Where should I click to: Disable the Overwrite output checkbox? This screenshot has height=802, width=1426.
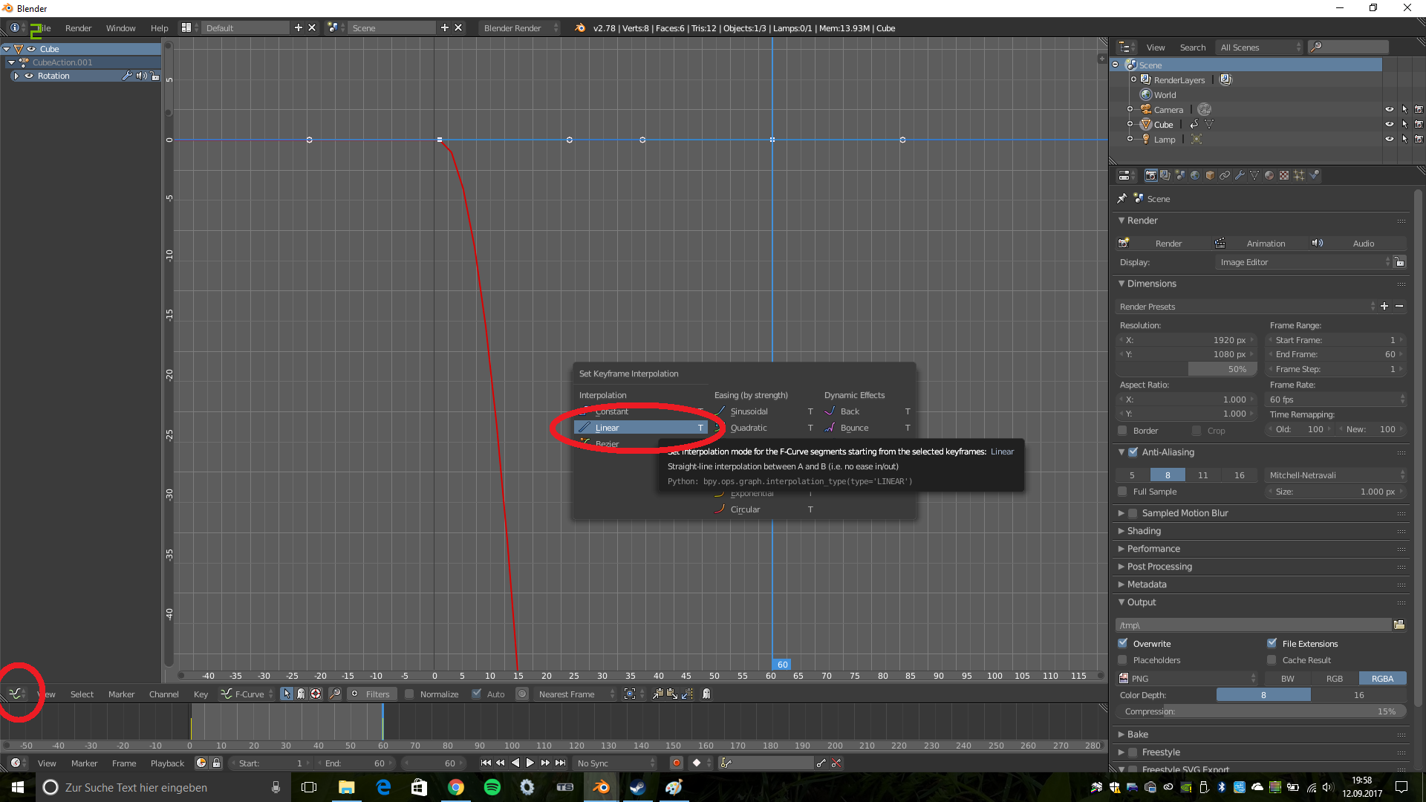point(1123,643)
